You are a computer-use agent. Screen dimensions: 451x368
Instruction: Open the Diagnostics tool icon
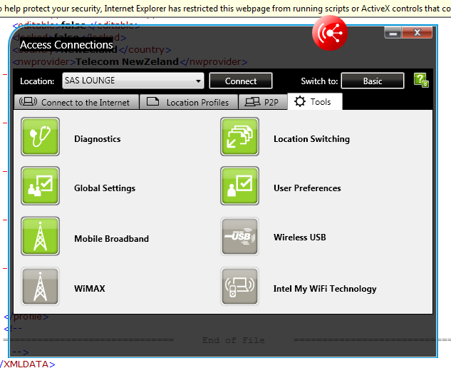41,136
